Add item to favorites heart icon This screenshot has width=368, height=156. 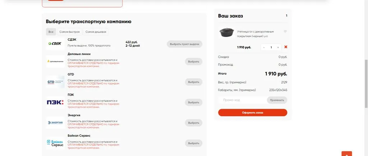(285, 32)
